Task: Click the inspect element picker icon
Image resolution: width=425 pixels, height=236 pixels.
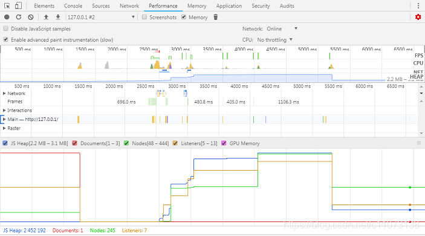Action: tap(7, 5)
